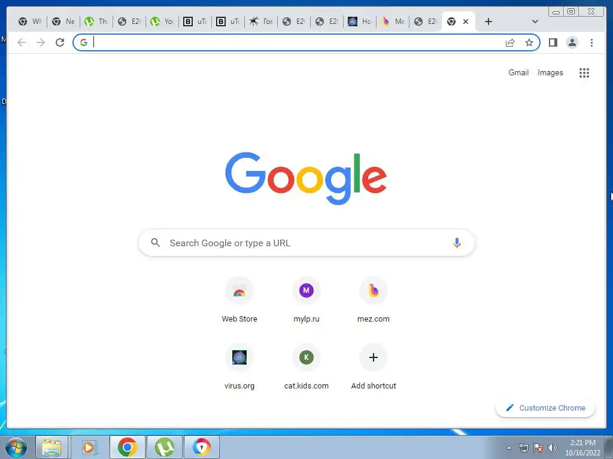Open the volume speaker tray icon
613x459 pixels.
click(x=553, y=448)
